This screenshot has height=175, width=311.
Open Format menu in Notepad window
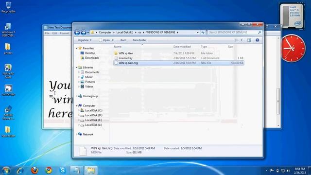coord(65,33)
